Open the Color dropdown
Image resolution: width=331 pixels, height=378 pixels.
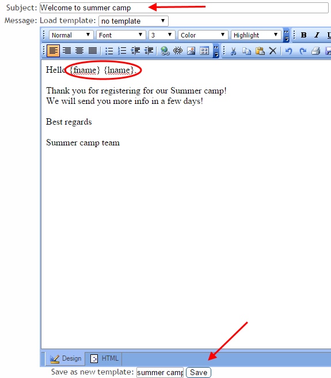click(x=203, y=35)
